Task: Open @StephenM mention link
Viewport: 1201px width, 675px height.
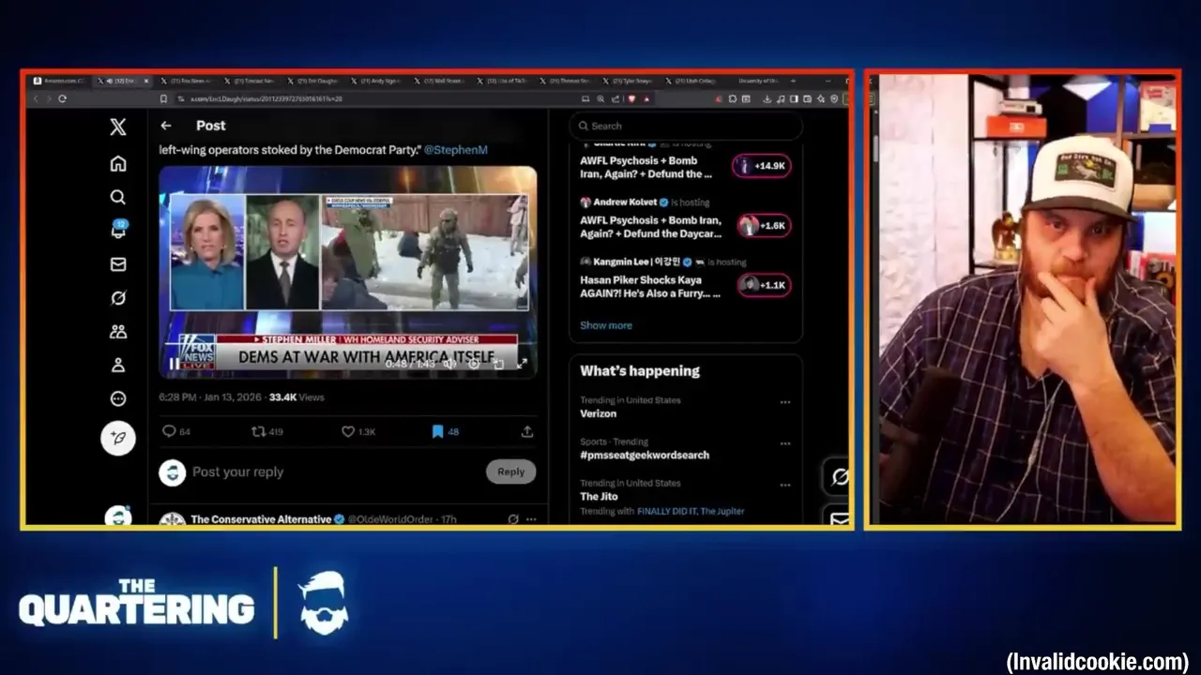Action: point(455,149)
